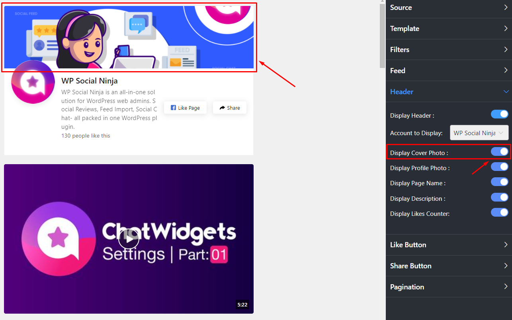
Task: Click the Display Header label
Action: [412, 116]
